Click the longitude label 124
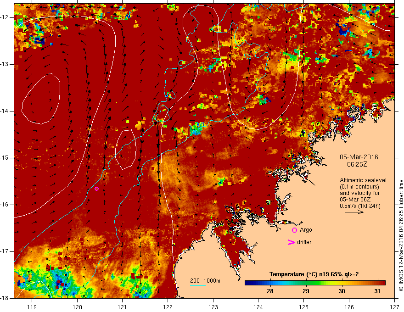This screenshot has height=312, width=404. click(x=258, y=307)
